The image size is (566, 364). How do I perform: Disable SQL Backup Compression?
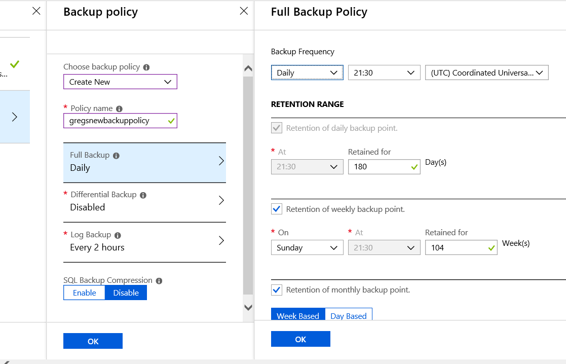tap(126, 293)
